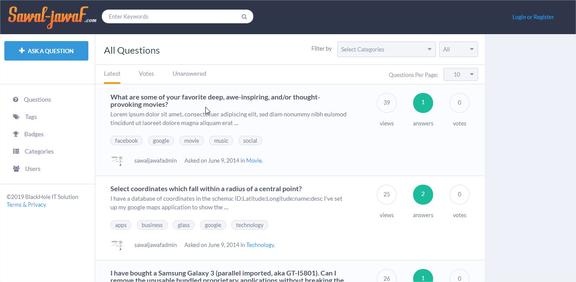Click the Users group icon

[x=16, y=169]
